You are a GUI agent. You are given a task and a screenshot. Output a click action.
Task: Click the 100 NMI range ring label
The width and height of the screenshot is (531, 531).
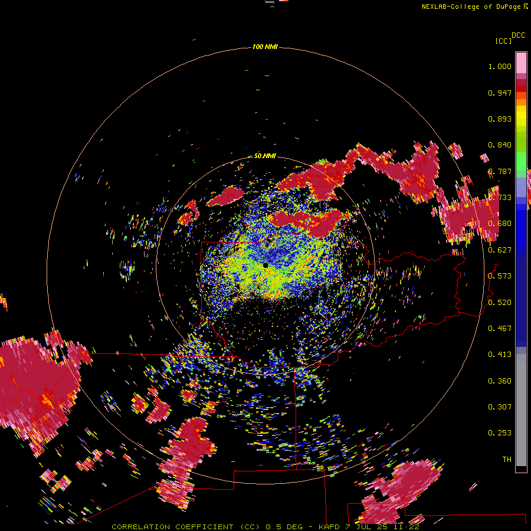click(265, 47)
